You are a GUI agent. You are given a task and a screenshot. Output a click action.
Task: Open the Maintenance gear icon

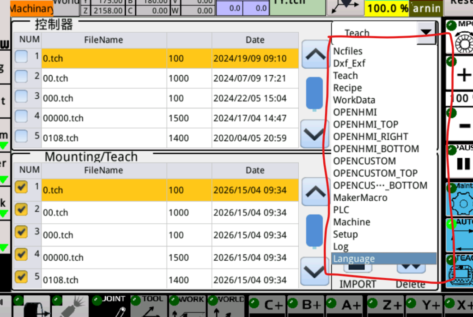461,201
